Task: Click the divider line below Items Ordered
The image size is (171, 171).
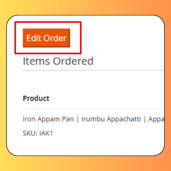Action: (93, 70)
